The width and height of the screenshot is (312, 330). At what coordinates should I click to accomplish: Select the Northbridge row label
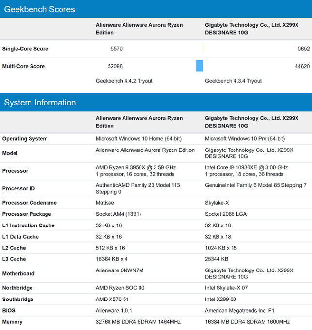(17, 288)
